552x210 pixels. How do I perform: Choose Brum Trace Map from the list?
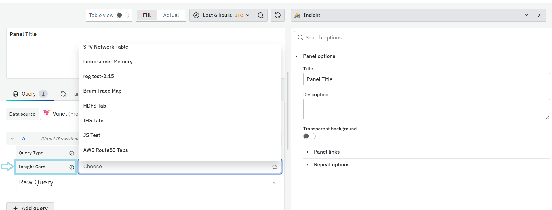coord(102,91)
